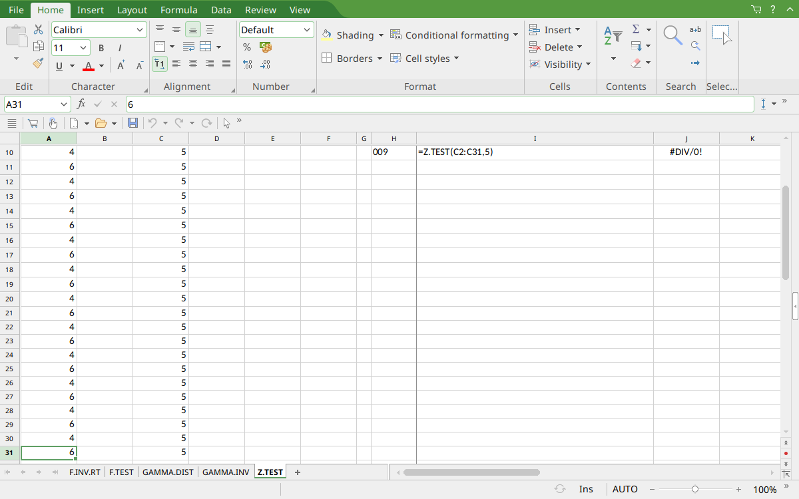799x499 pixels.
Task: Toggle center vertically alignment
Action: [x=176, y=29]
